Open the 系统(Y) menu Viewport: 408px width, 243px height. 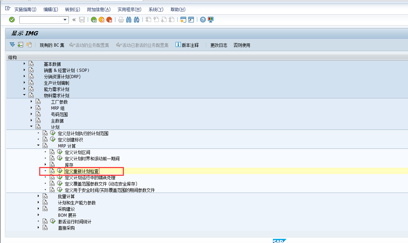(x=156, y=9)
